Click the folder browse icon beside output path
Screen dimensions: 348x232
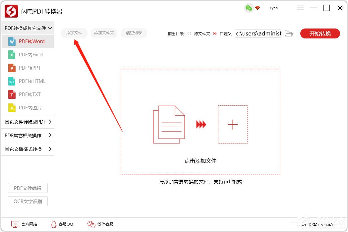pos(289,33)
